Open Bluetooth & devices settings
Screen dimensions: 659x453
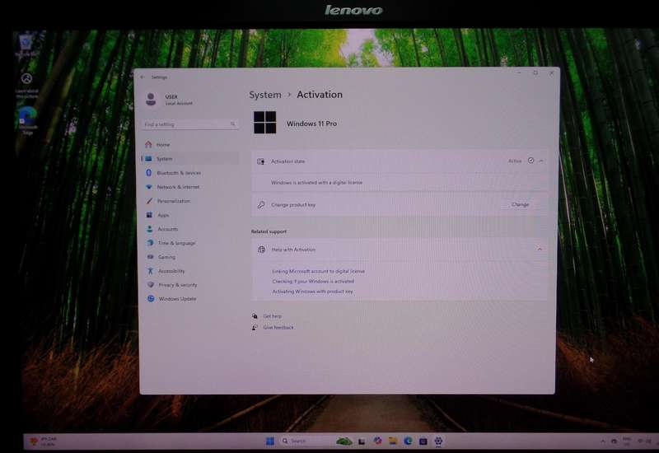[x=190, y=173]
